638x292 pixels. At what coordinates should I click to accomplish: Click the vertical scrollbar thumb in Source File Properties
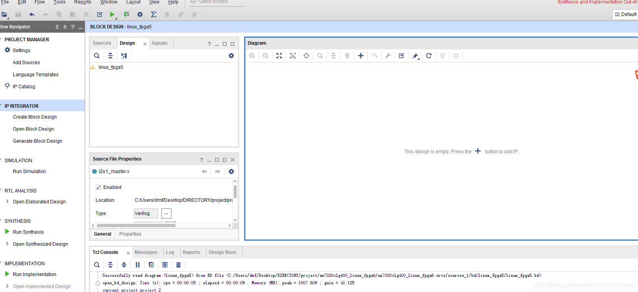235,192
